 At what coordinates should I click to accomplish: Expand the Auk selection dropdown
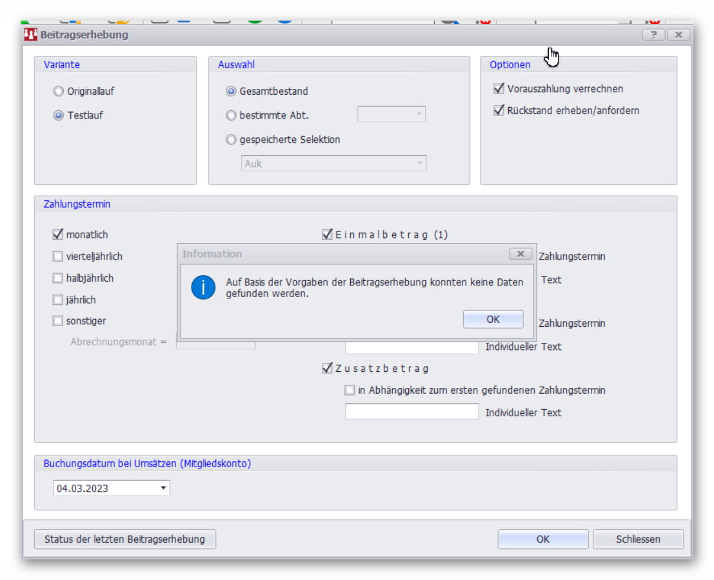pyautogui.click(x=420, y=164)
